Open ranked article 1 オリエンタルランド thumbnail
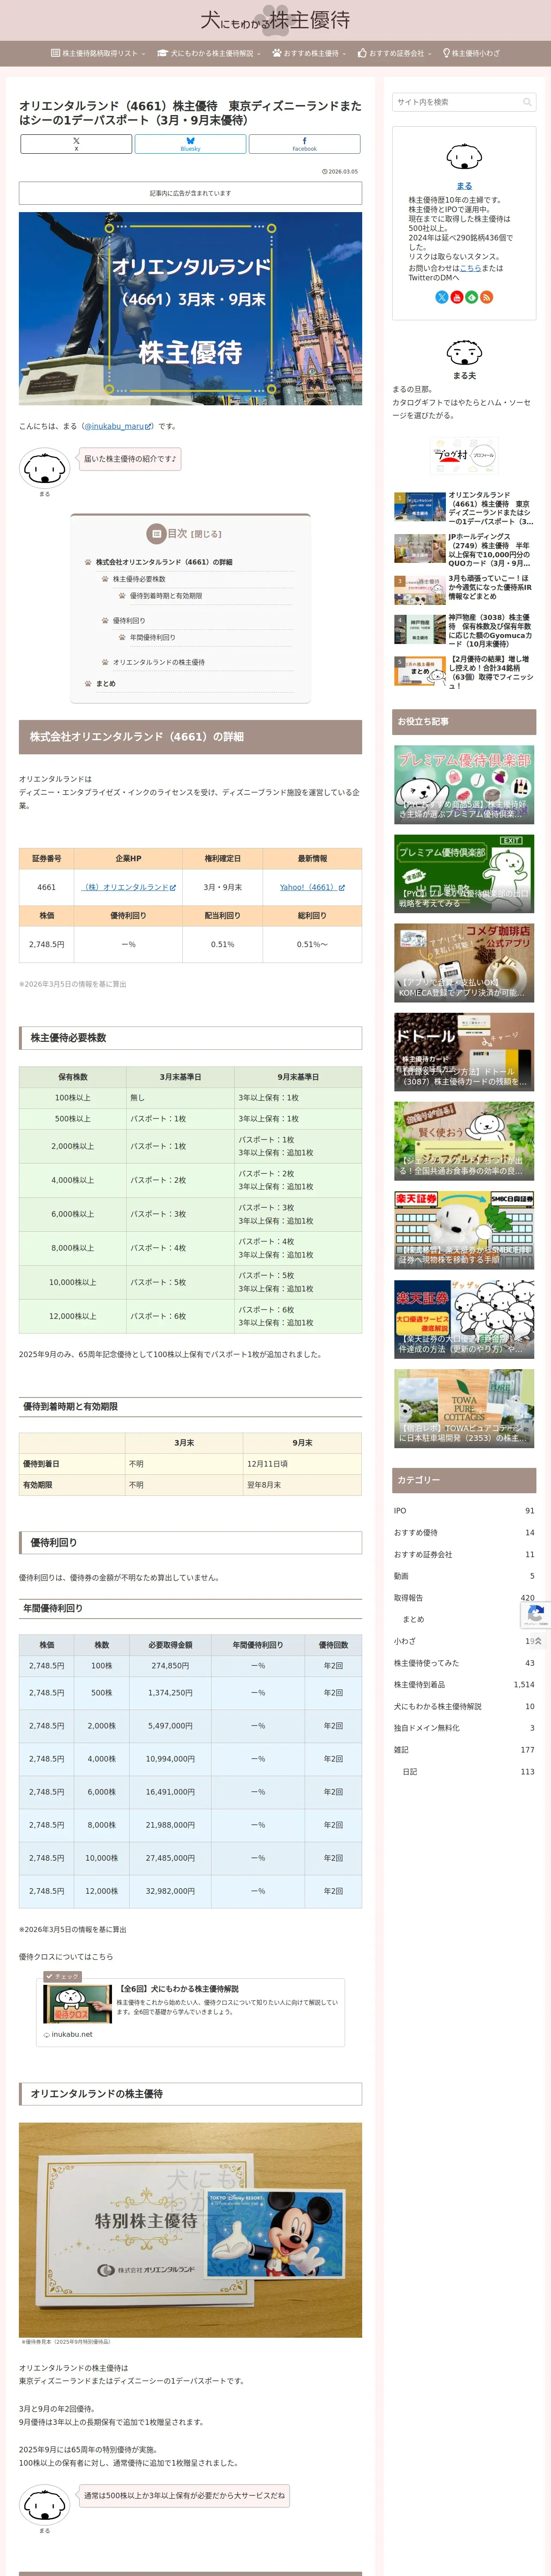This screenshot has height=2576, width=551. pos(420,507)
